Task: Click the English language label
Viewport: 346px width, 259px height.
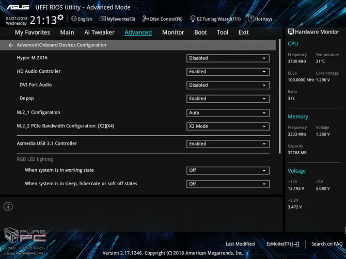Action: point(85,19)
